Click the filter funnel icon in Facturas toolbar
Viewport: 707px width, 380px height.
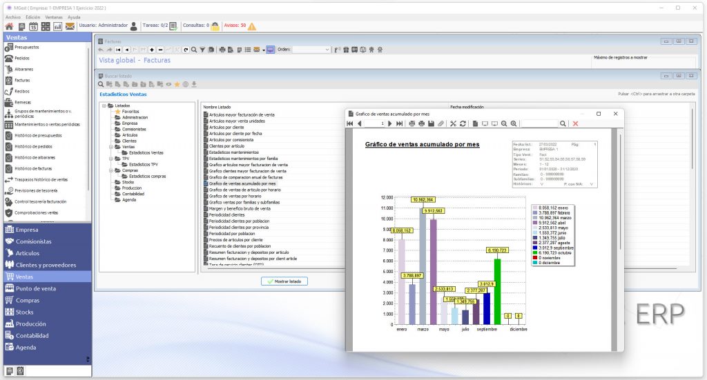coord(202,50)
